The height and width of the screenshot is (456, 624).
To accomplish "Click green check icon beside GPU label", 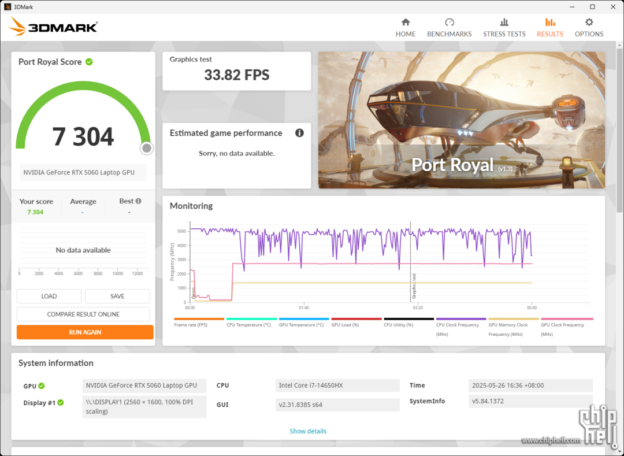I will [x=42, y=385].
